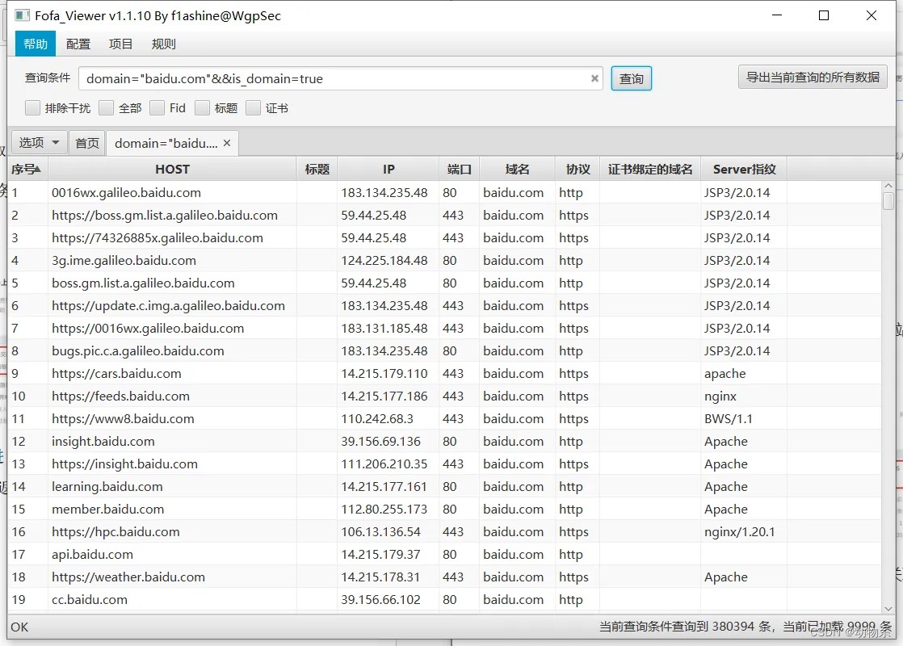Close the domain="baidu..." result tab
This screenshot has width=903, height=646.
[x=227, y=143]
